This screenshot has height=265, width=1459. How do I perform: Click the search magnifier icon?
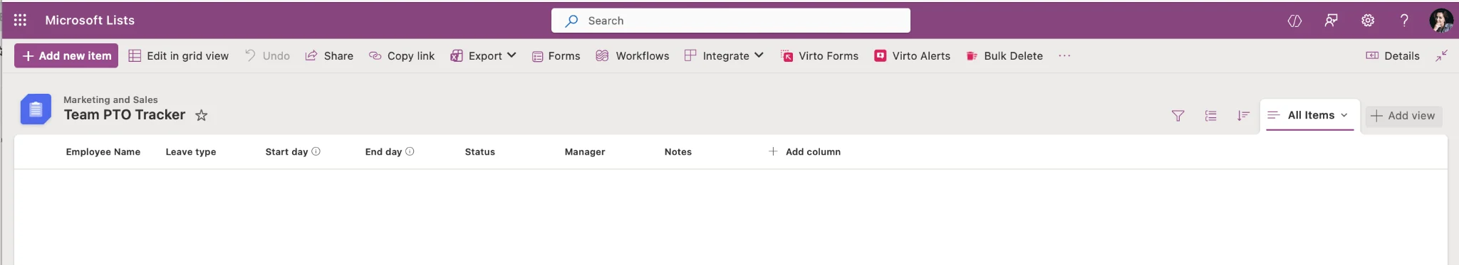(x=571, y=21)
